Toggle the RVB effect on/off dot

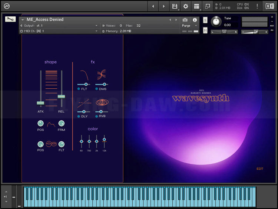coord(97,116)
